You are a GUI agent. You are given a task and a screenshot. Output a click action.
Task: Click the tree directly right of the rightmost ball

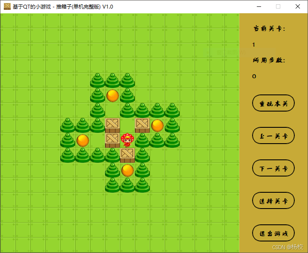(x=172, y=125)
